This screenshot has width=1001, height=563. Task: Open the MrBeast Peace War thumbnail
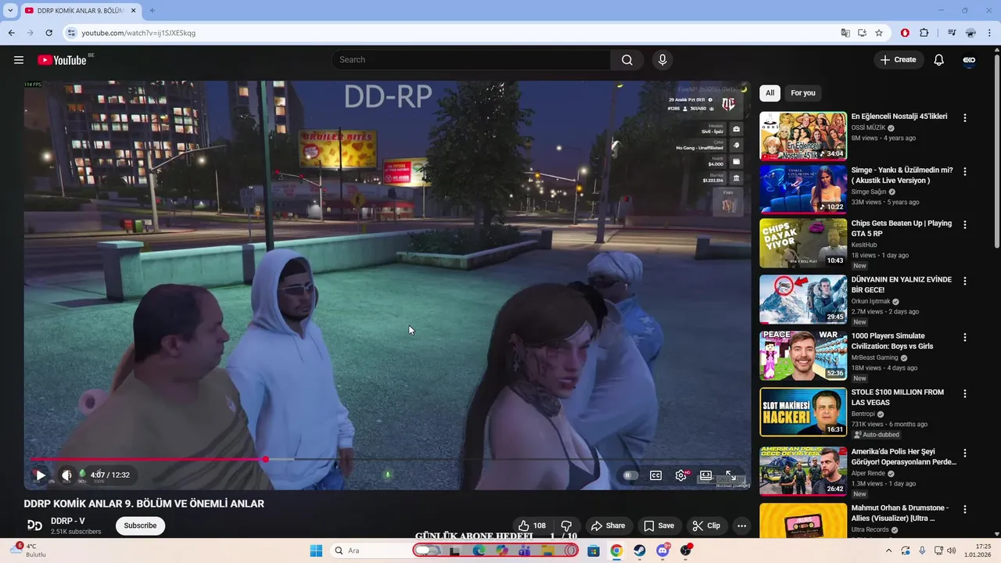(x=803, y=355)
